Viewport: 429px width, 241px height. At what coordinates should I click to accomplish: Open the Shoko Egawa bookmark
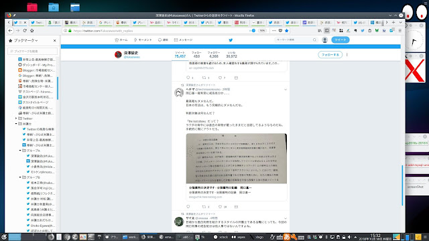tap(40, 226)
